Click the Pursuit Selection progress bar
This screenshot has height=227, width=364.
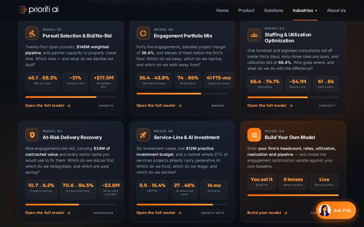pyautogui.click(x=71, y=97)
